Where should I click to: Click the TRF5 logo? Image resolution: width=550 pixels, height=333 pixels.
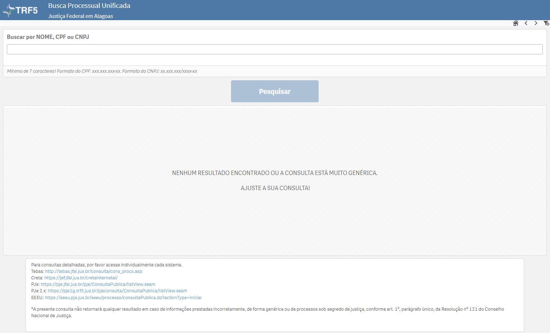20,10
